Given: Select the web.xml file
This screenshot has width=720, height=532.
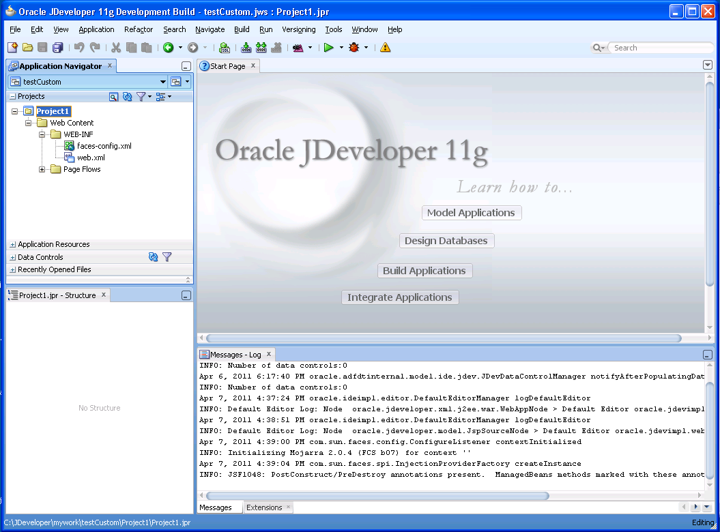Looking at the screenshot, I should pyautogui.click(x=91, y=158).
